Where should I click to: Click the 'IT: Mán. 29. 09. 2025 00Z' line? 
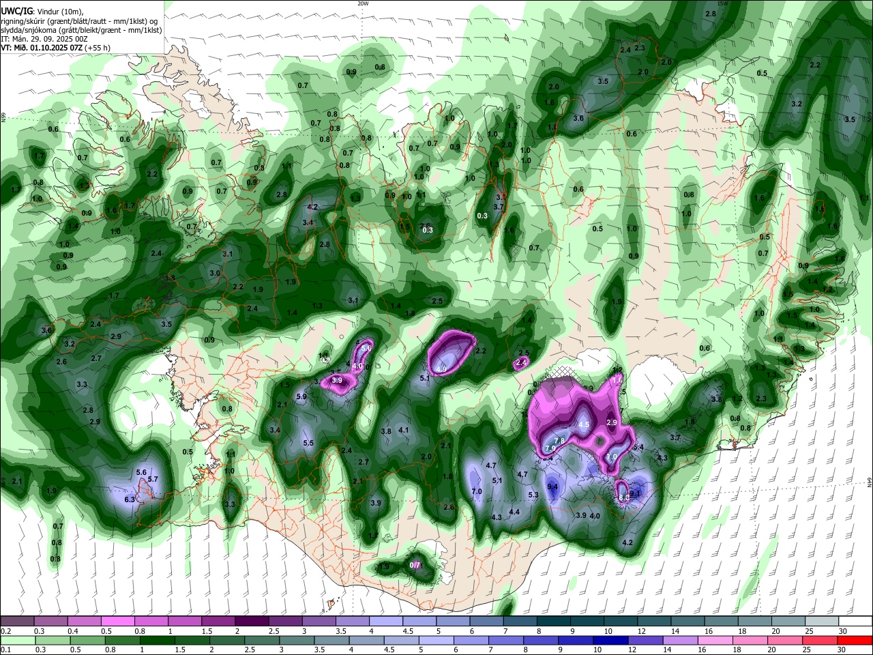click(44, 39)
